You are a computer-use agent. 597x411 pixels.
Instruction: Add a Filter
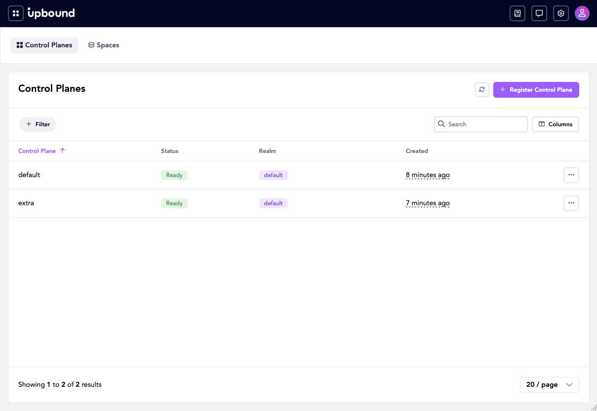38,124
